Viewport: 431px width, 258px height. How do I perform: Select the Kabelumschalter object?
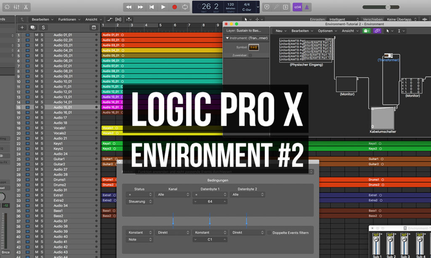coord(383,118)
